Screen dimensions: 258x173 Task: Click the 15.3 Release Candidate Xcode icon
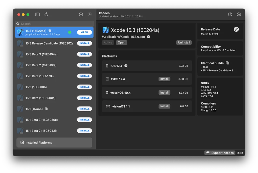20,43
